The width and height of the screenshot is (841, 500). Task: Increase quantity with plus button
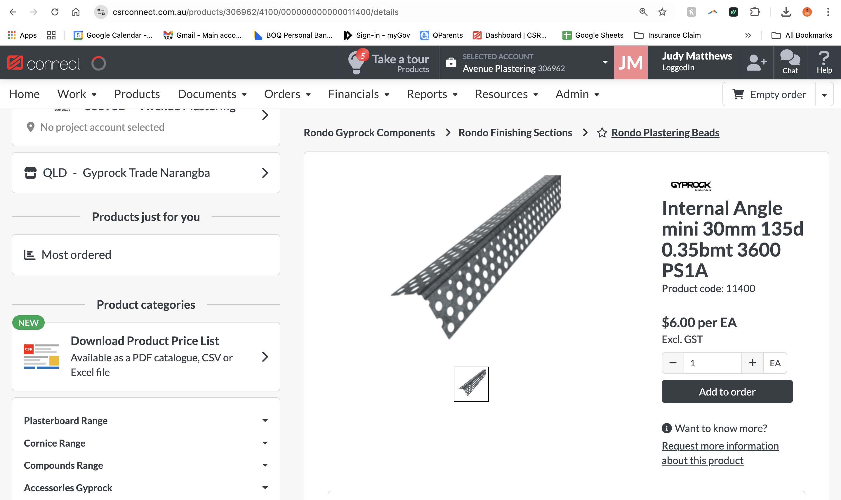[x=752, y=363]
